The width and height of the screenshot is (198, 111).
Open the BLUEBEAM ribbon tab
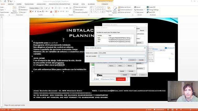coord(91,4)
